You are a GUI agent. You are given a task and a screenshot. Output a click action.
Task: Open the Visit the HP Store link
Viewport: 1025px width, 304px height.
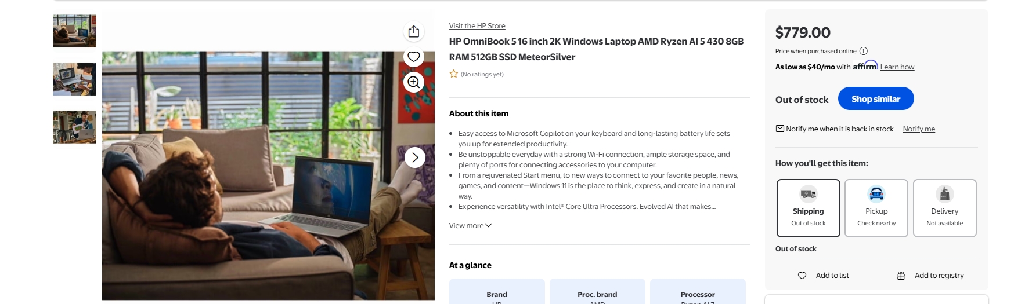coord(477,26)
